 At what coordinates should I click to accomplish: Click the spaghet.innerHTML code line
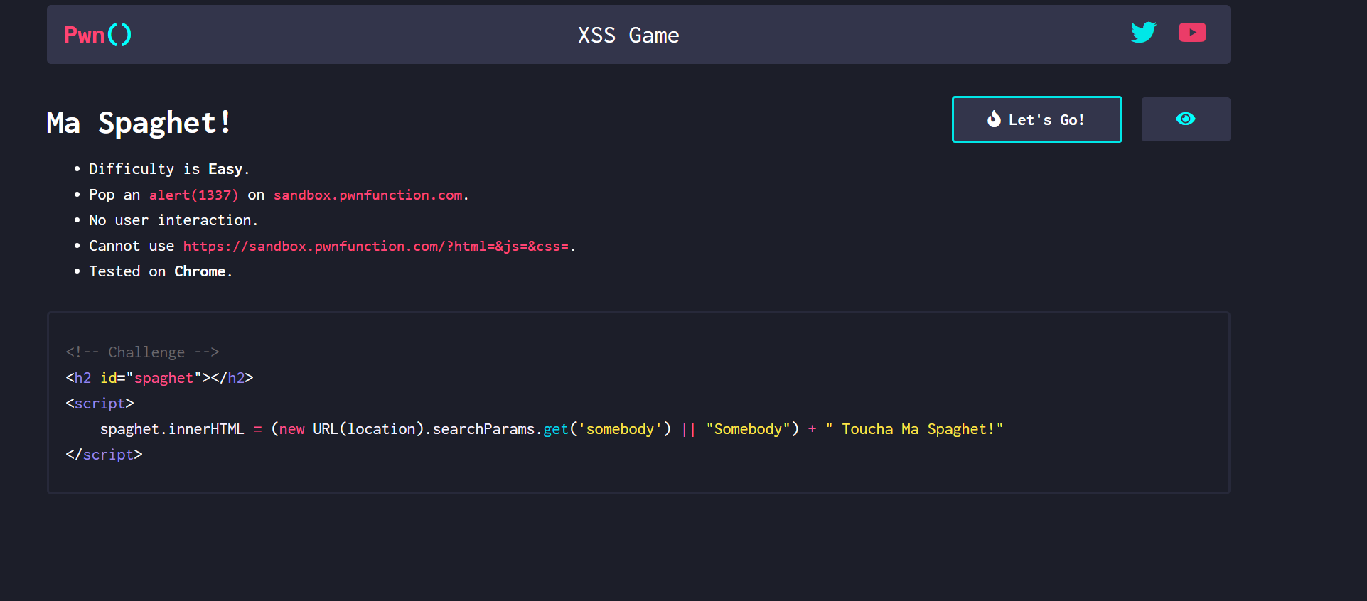pyautogui.click(x=552, y=429)
